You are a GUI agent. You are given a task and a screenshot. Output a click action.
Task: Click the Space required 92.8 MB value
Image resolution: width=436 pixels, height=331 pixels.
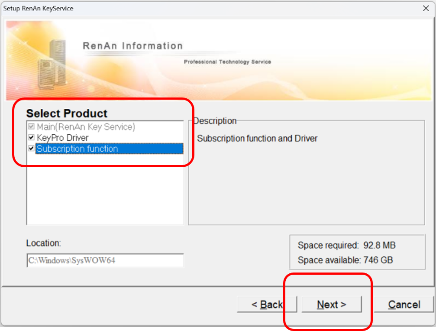click(379, 245)
